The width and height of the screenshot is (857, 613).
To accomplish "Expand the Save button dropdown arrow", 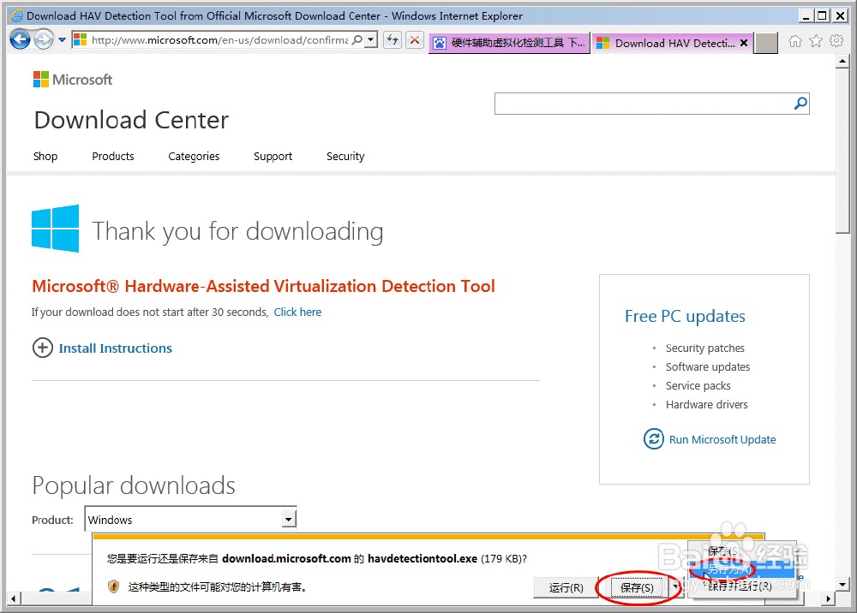I will tap(675, 588).
